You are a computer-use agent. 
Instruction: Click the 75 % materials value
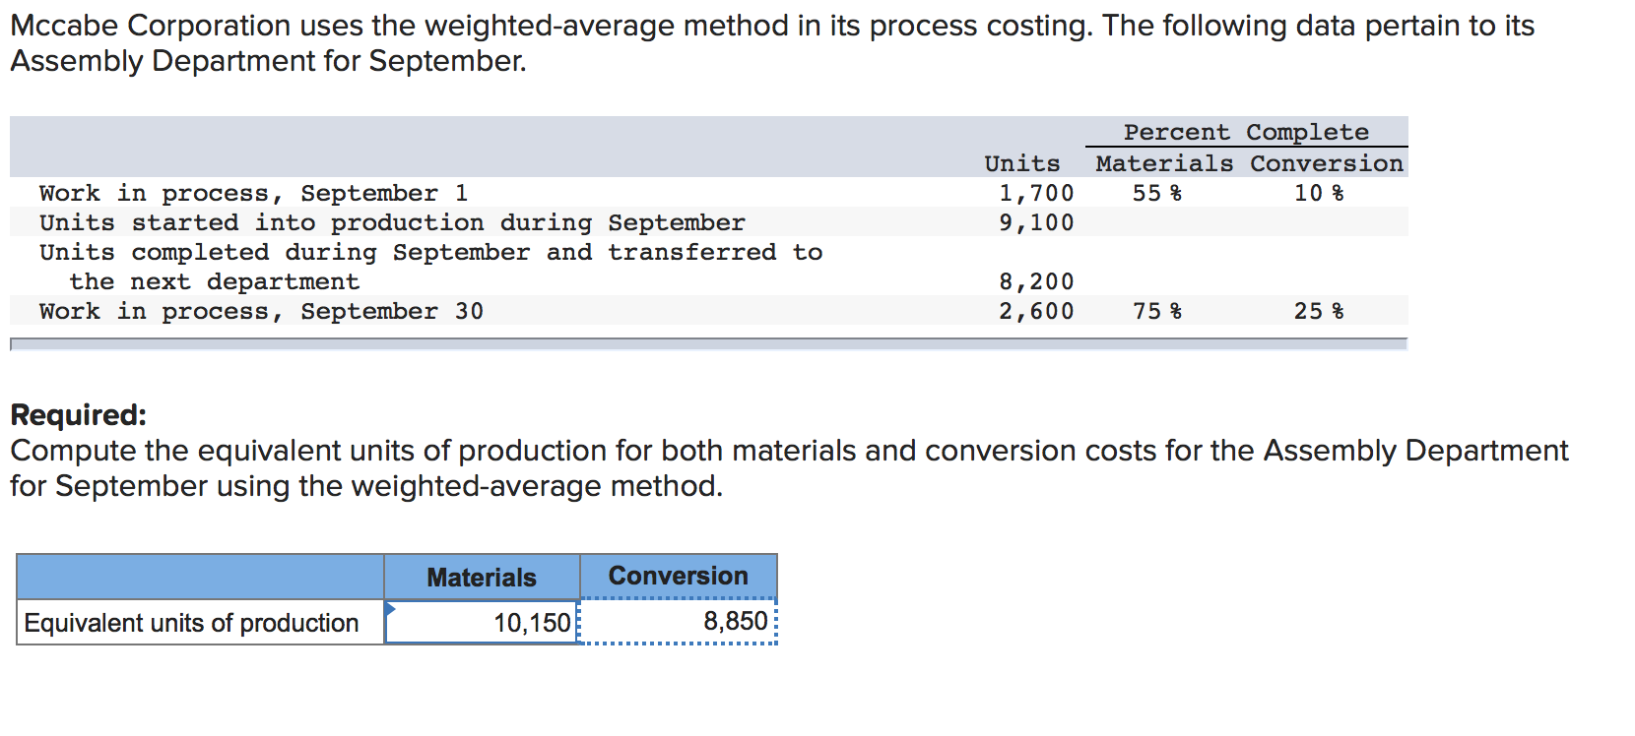click(x=1157, y=311)
